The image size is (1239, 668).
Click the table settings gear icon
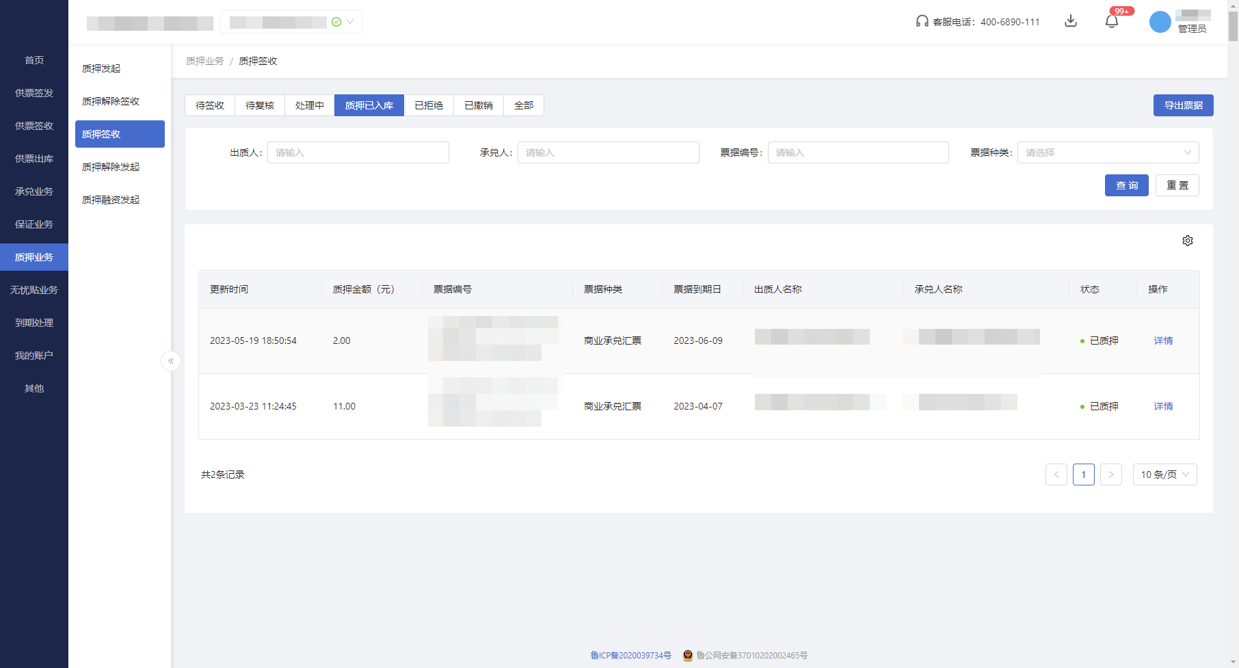click(1188, 241)
